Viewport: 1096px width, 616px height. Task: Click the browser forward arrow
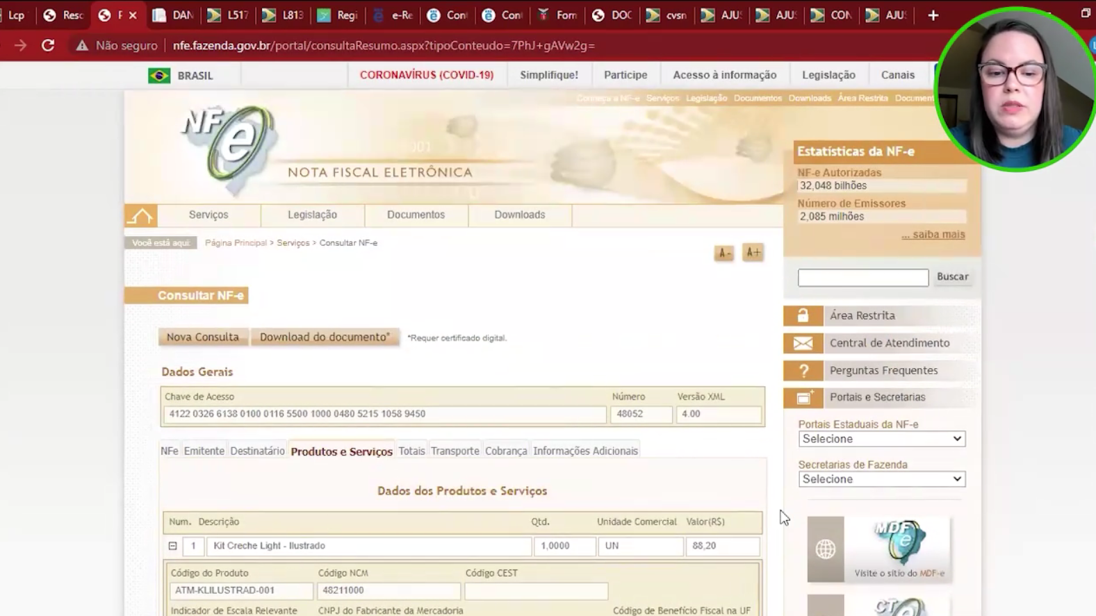tap(20, 46)
